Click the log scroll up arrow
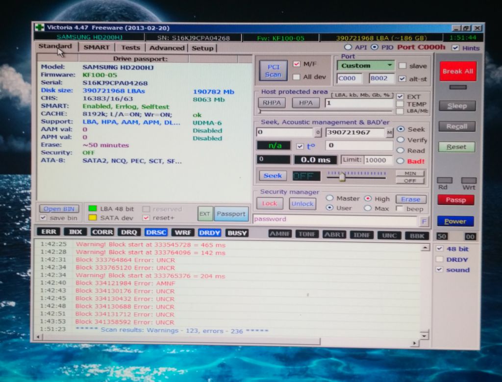Image resolution: width=502 pixels, height=382 pixels. [425, 248]
